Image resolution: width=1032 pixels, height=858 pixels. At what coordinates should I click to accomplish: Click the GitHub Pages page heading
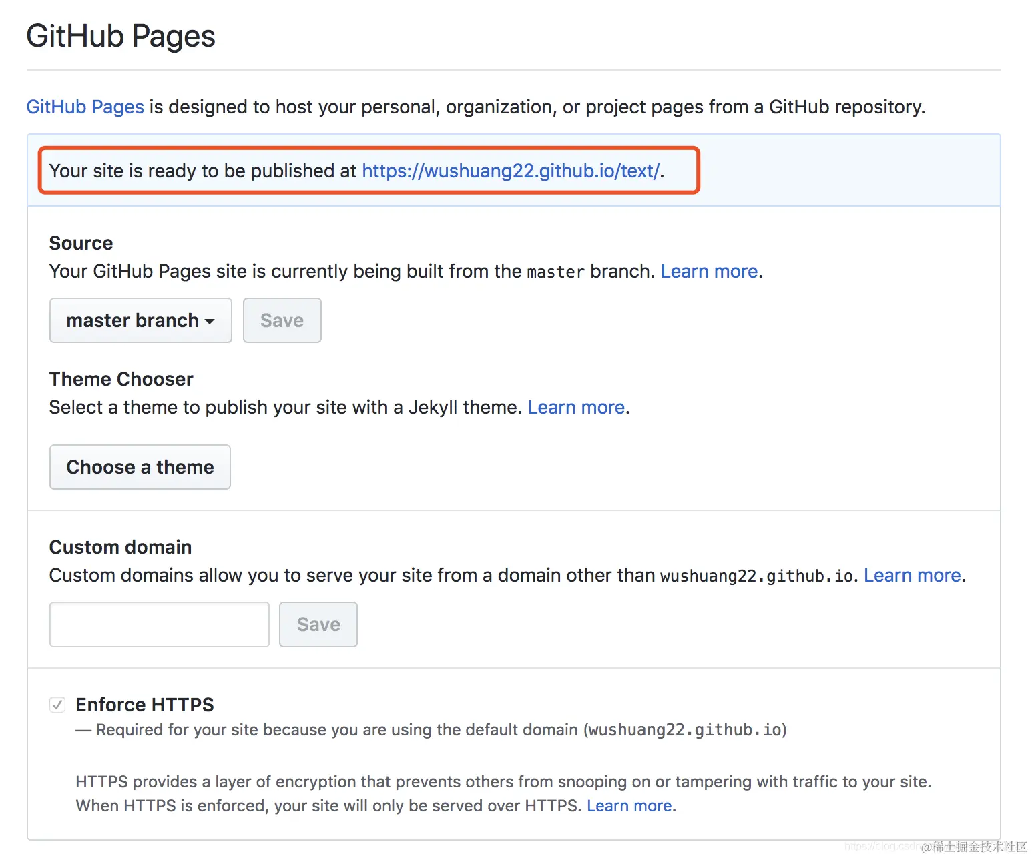121,36
